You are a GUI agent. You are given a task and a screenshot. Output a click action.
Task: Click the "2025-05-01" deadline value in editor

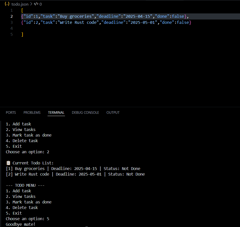click(143, 22)
